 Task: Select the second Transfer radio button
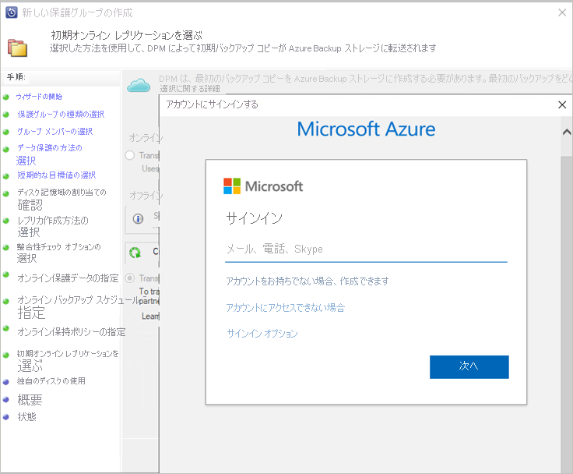click(130, 278)
